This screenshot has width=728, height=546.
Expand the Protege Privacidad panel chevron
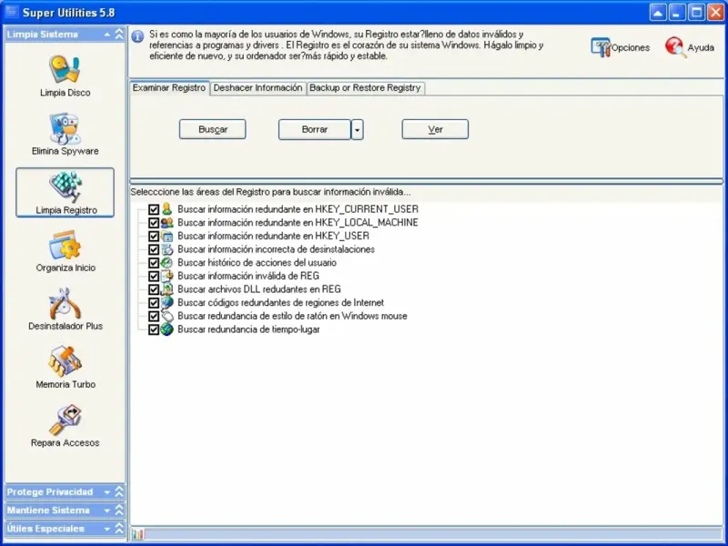[x=119, y=491]
